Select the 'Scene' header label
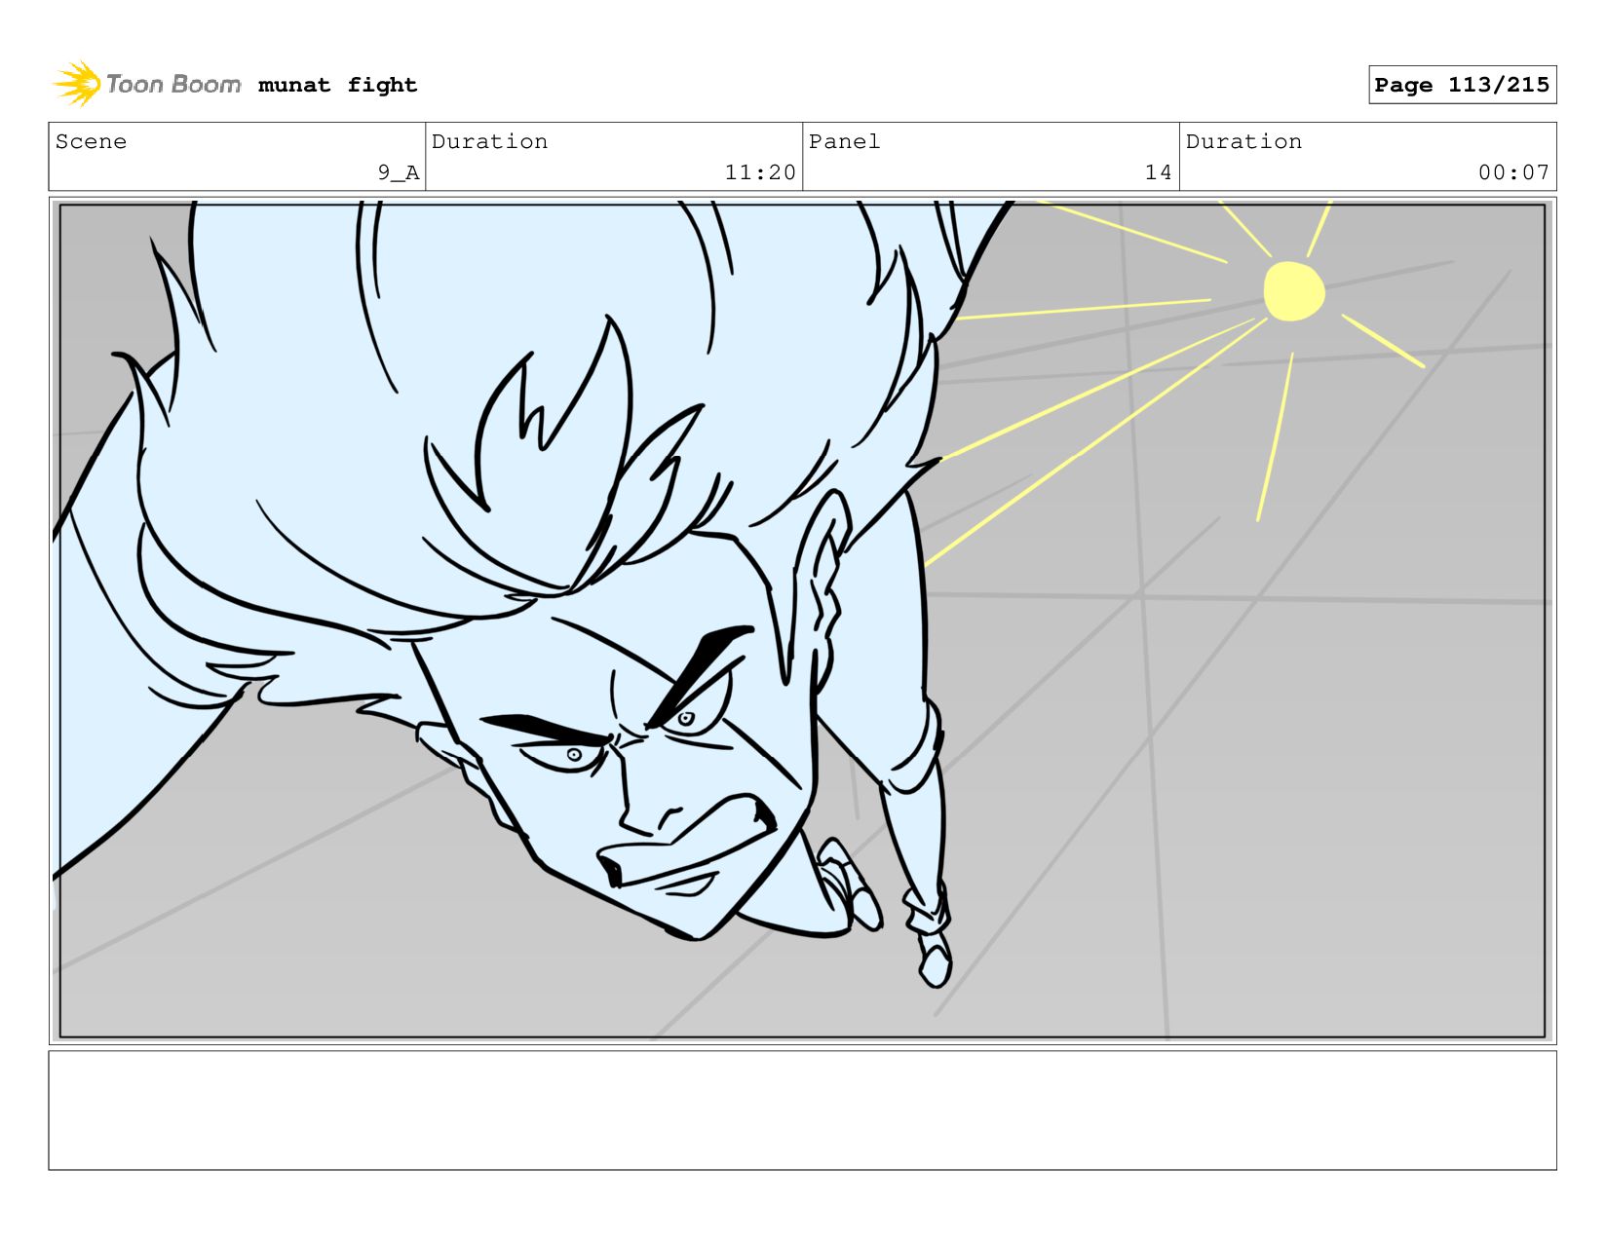The height and width of the screenshot is (1243, 1606). (91, 141)
